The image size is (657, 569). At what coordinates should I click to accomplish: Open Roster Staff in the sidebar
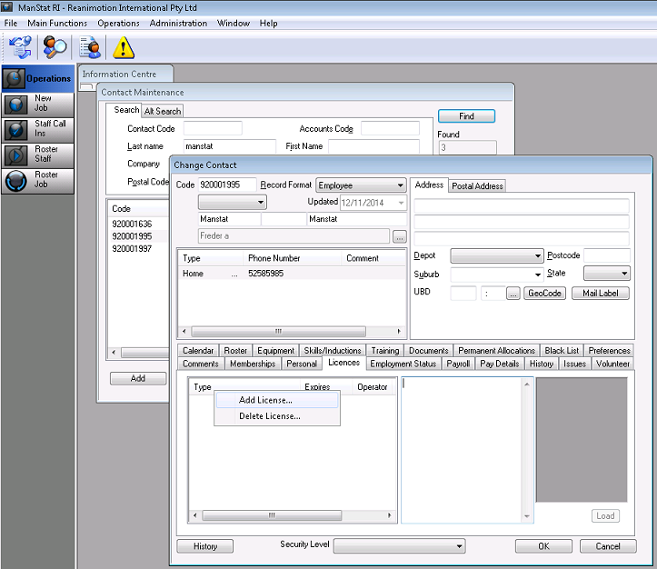click(37, 155)
